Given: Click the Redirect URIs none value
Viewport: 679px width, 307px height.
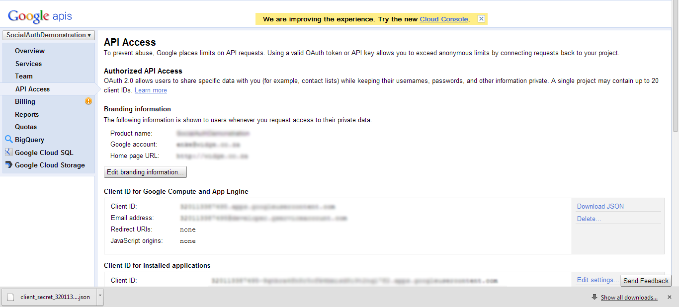Looking at the screenshot, I should [x=188, y=230].
